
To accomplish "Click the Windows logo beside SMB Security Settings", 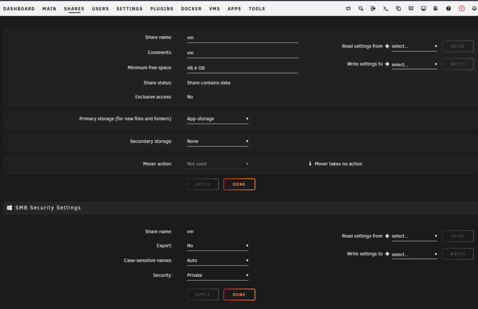I will 10,208.
